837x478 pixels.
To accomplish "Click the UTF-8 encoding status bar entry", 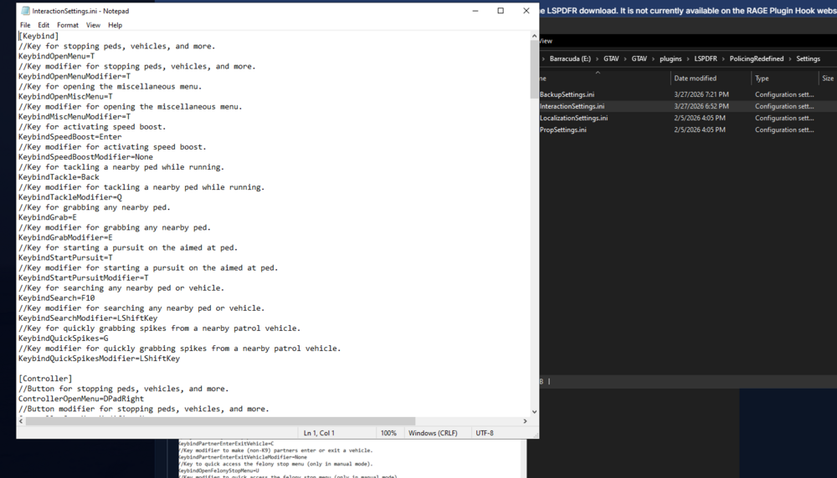I will [485, 433].
